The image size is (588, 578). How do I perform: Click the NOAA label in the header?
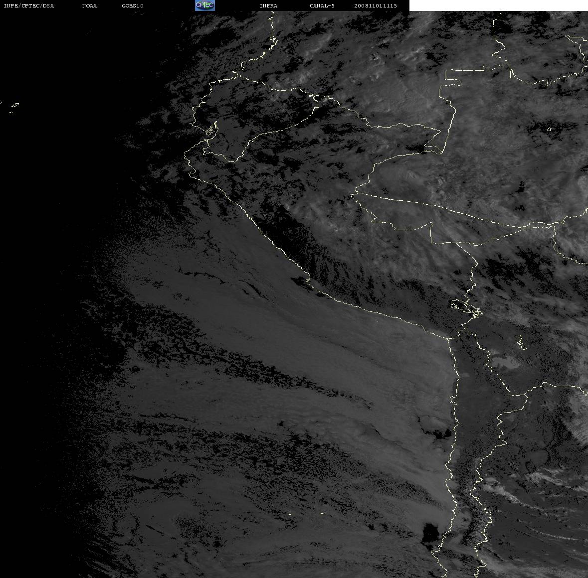tap(89, 5)
